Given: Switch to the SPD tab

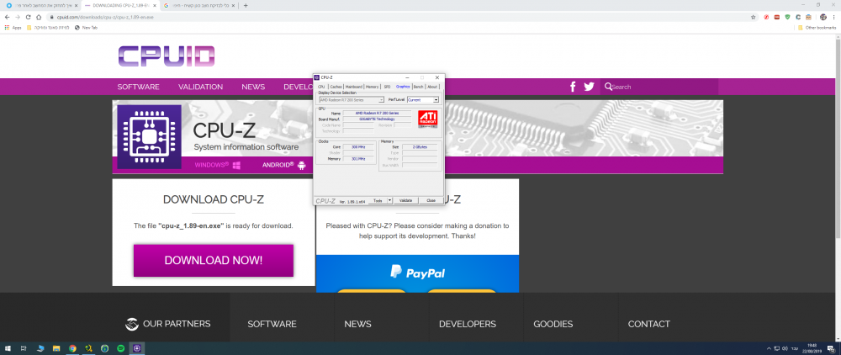Looking at the screenshot, I should [x=387, y=87].
